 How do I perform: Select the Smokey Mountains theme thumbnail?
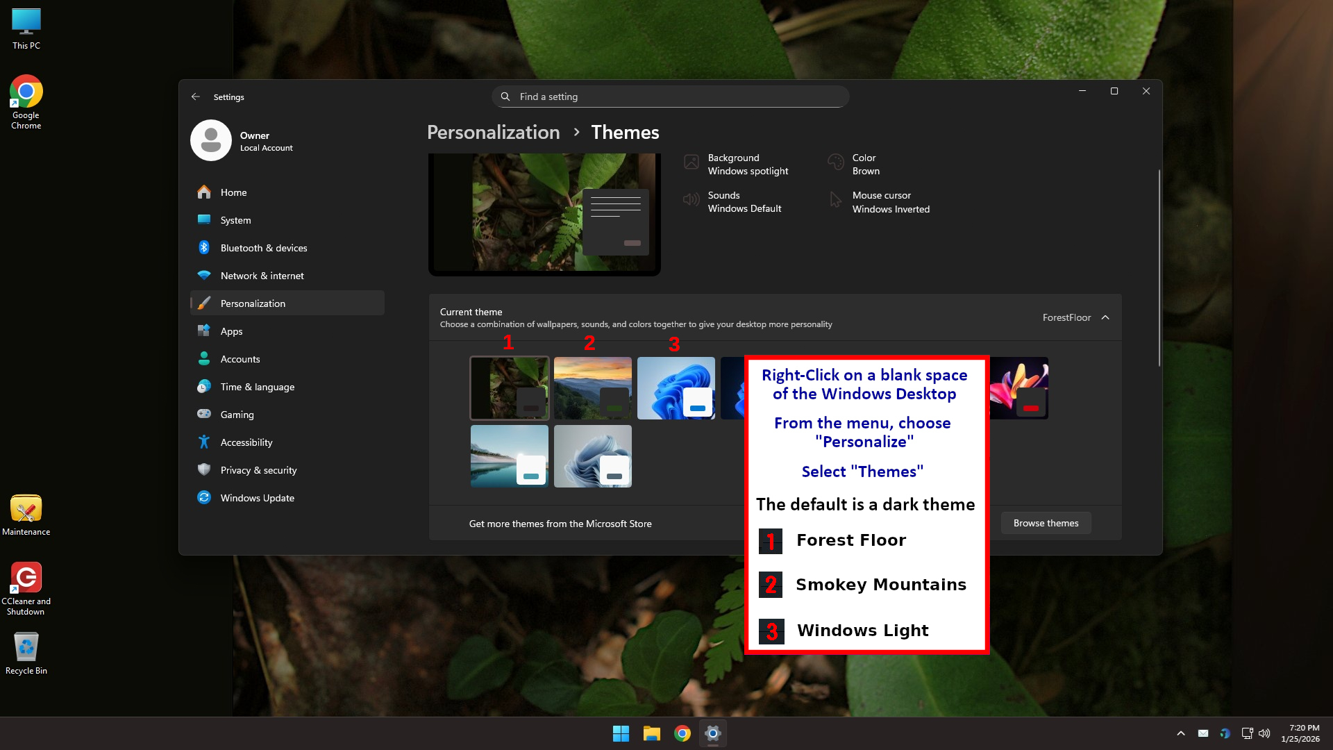(x=592, y=387)
